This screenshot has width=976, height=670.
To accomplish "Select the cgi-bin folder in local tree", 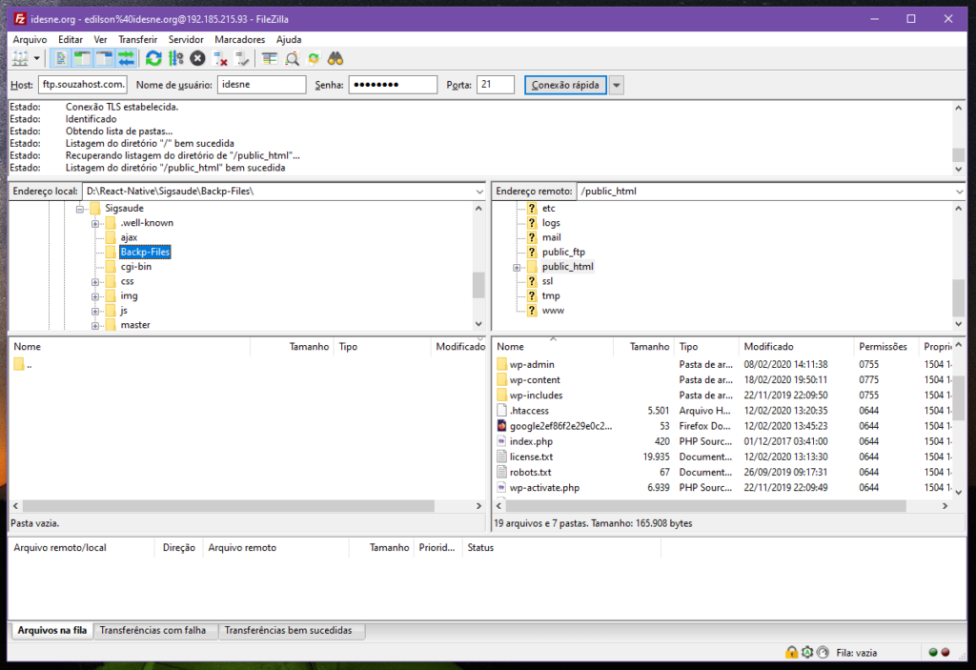I will pos(135,267).
